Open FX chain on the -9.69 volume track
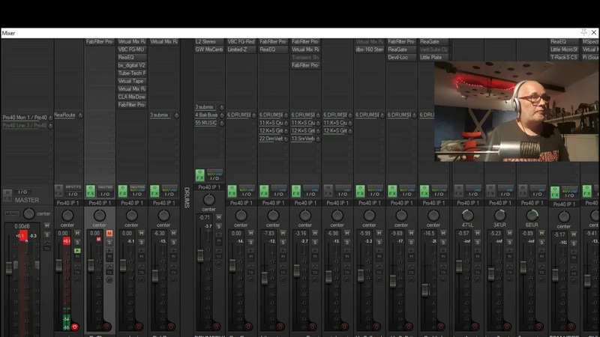The height and width of the screenshot is (337, 600). pyautogui.click(x=392, y=192)
